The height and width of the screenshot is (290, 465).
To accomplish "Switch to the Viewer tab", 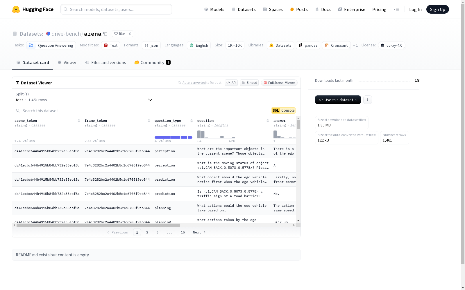I will [x=67, y=63].
